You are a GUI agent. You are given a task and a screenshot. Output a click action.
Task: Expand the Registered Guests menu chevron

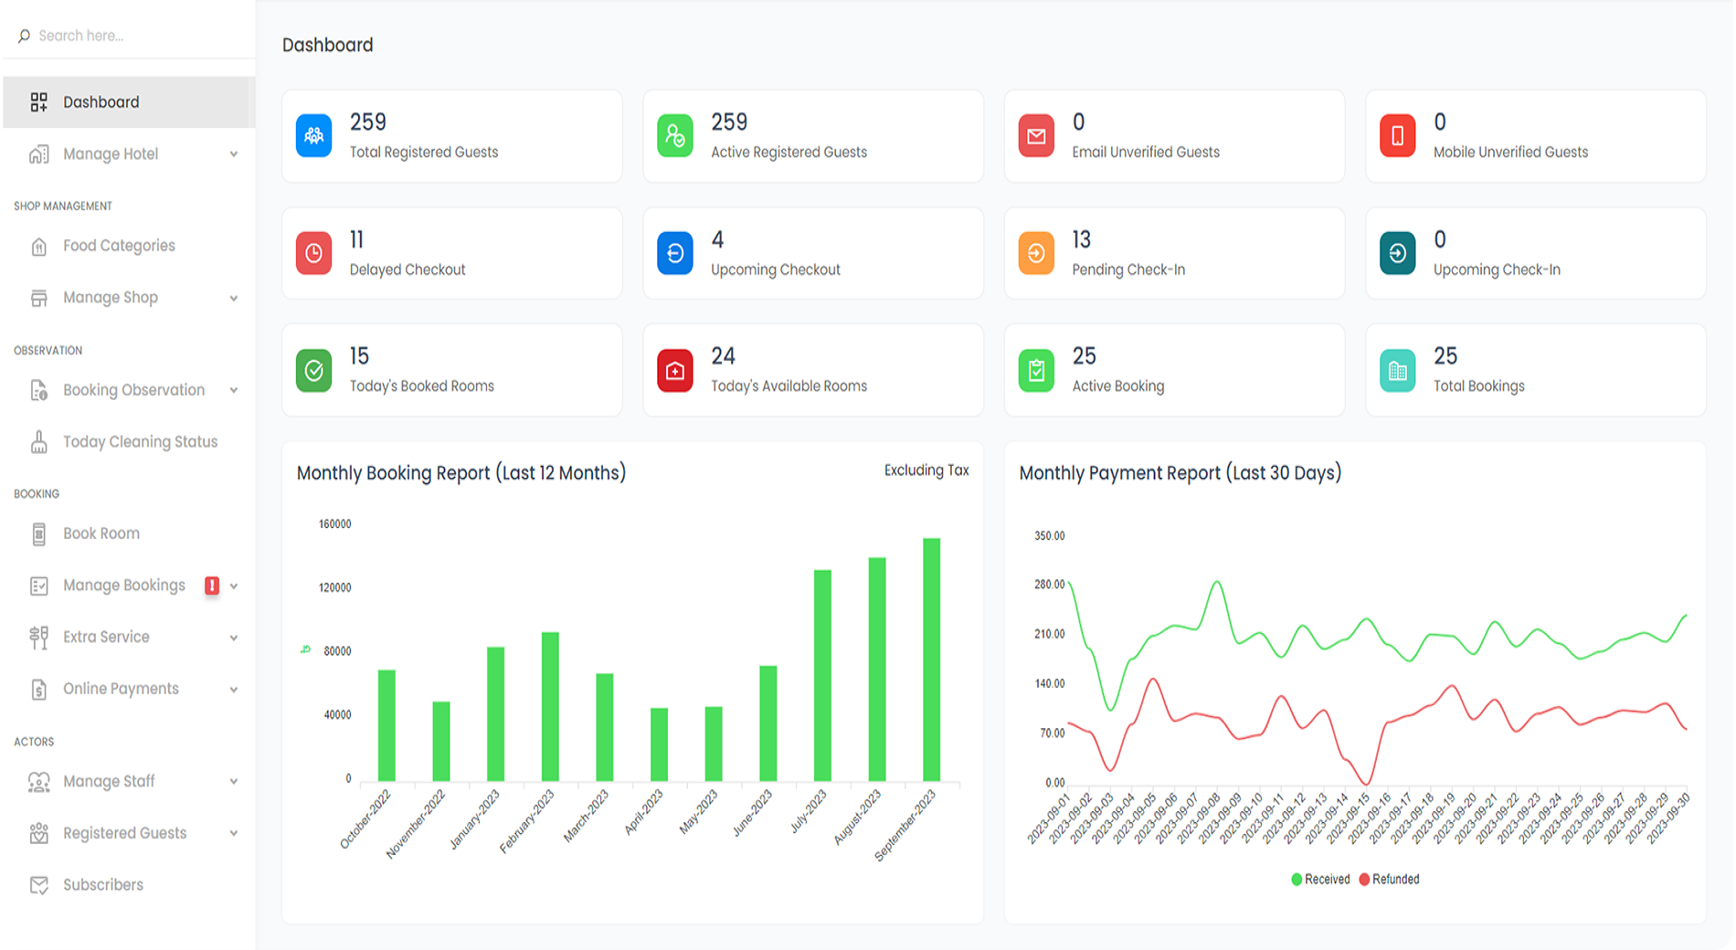pyautogui.click(x=234, y=833)
